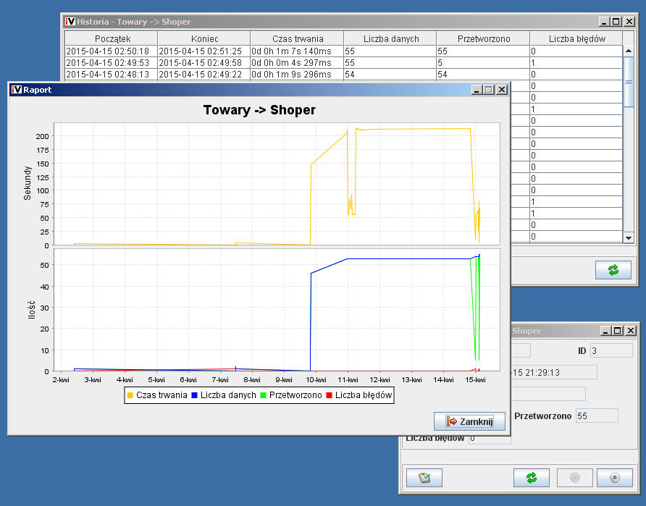
Task: Click the stop button in Shoper window
Action: click(x=615, y=478)
